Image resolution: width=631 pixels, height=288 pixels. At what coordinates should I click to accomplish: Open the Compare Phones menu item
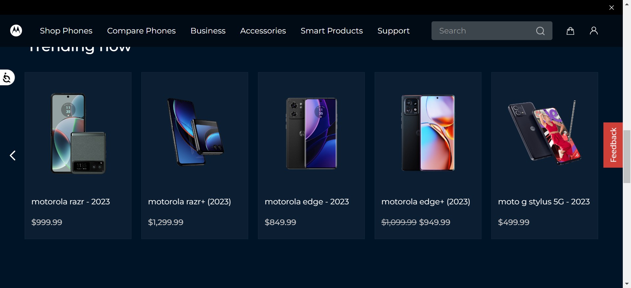coord(141,31)
